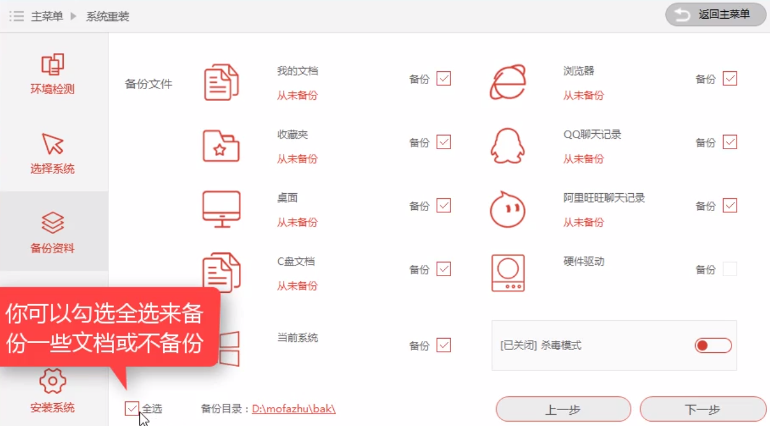Click the 返回主菜单 button
770x426 pixels.
coord(715,15)
